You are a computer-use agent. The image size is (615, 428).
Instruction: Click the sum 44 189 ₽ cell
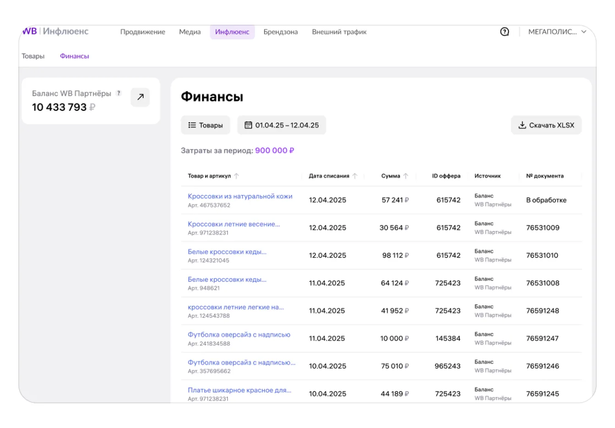(395, 394)
